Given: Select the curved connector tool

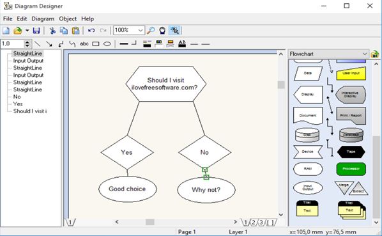Looking at the screenshot, I should click(72, 44).
